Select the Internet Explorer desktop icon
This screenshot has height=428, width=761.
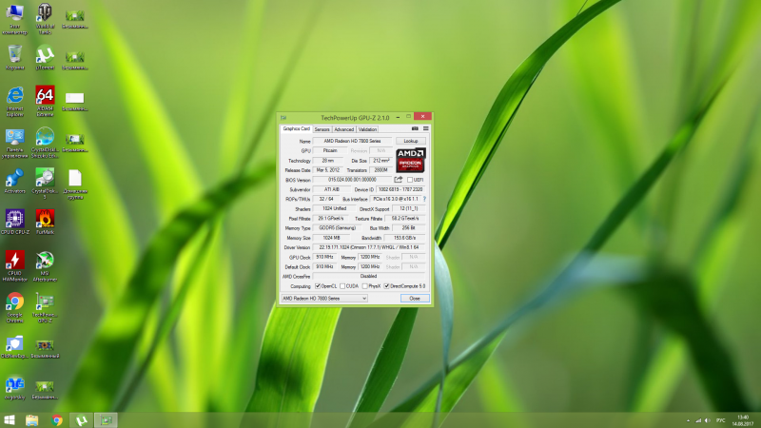[x=14, y=102]
